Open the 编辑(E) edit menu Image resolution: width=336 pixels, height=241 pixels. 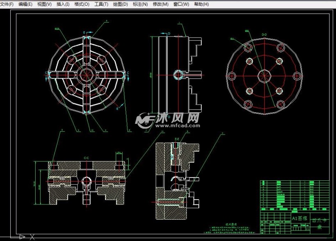pos(25,4)
